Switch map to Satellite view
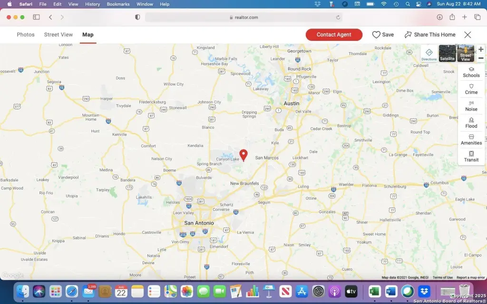487x304 pixels. tap(447, 54)
